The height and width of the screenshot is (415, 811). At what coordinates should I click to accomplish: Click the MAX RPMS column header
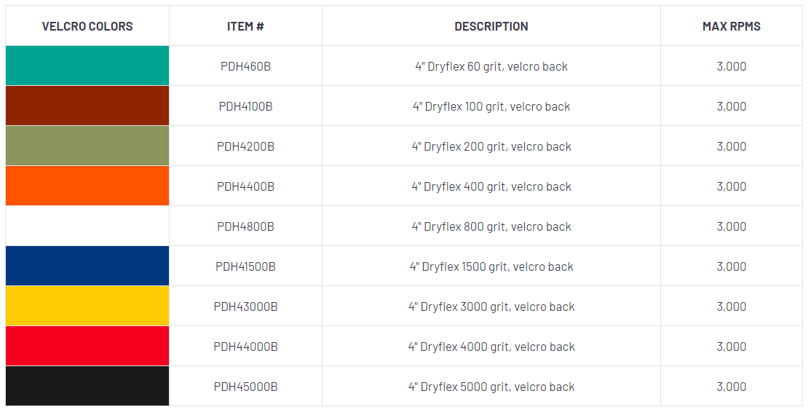click(x=732, y=26)
